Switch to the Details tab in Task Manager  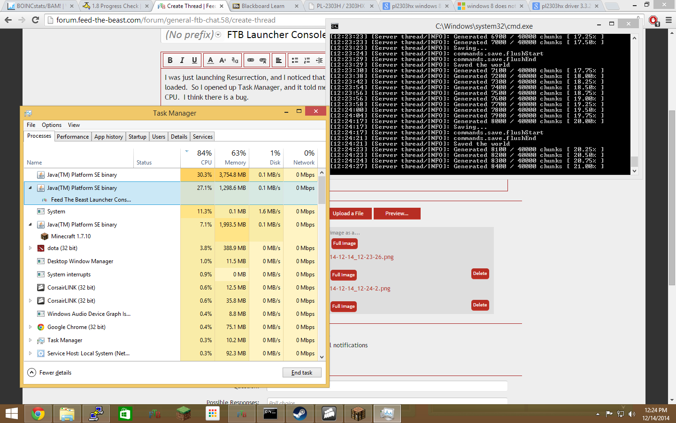[179, 137]
